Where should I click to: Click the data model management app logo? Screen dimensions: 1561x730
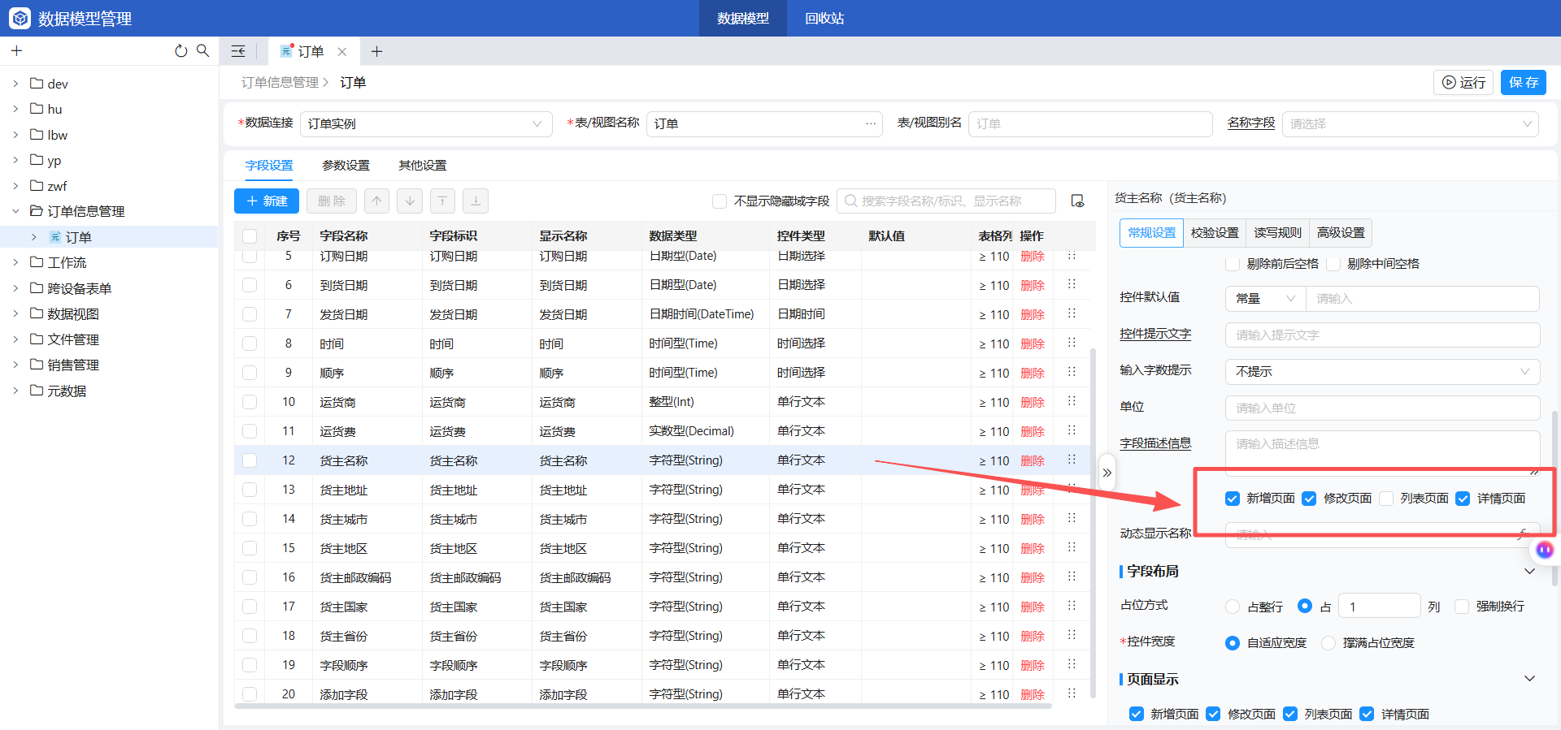pyautogui.click(x=20, y=18)
